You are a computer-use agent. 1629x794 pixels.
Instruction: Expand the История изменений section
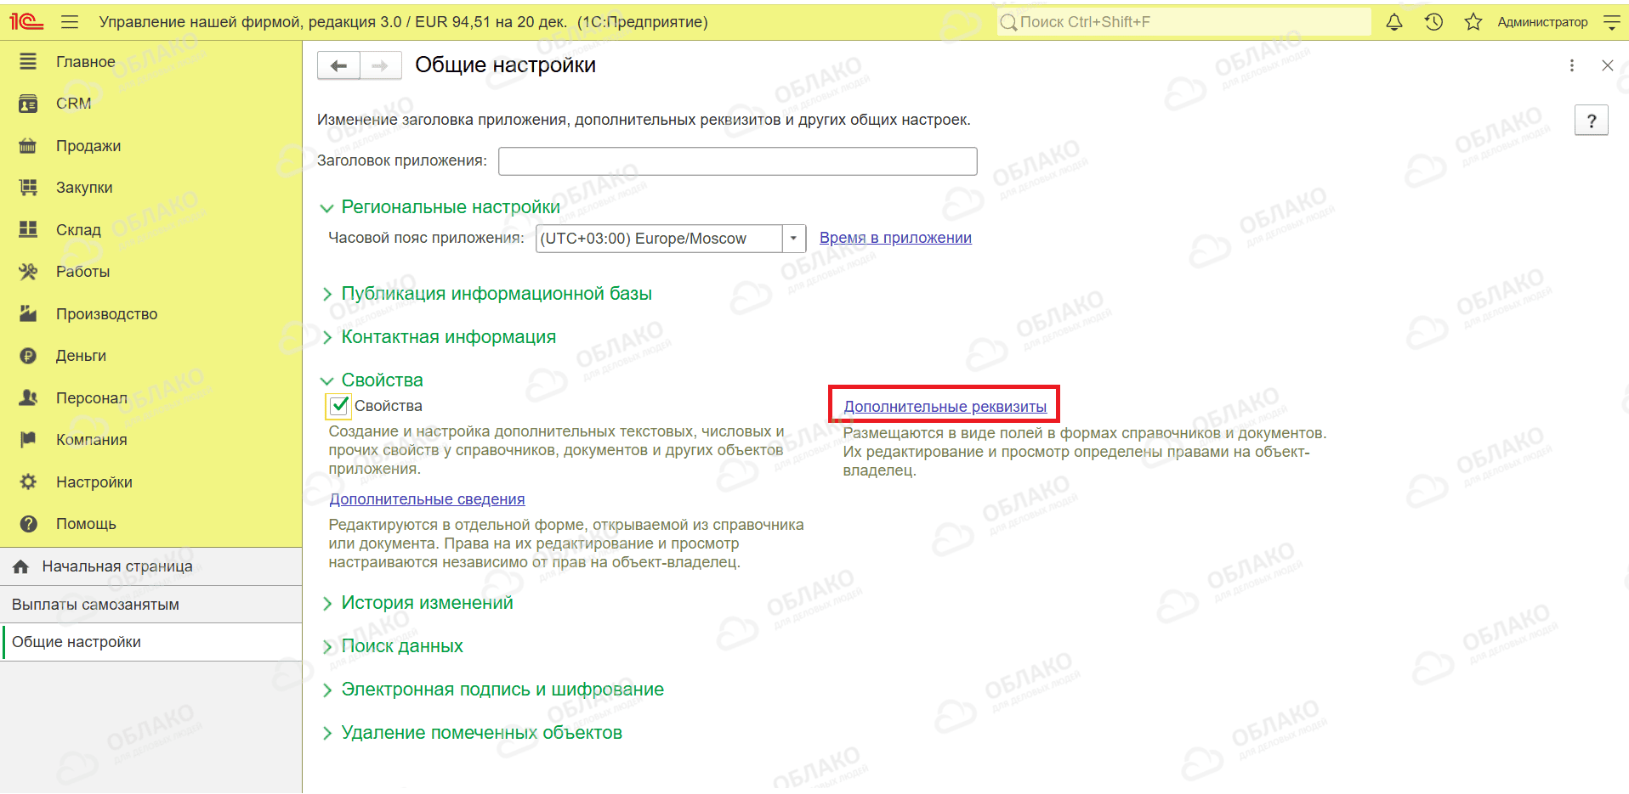(427, 603)
